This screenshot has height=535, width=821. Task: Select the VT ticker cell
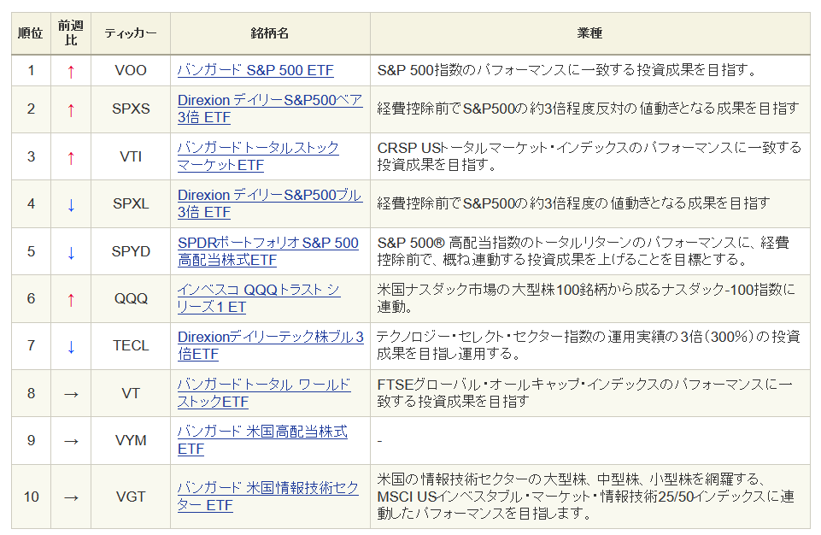click(x=131, y=393)
